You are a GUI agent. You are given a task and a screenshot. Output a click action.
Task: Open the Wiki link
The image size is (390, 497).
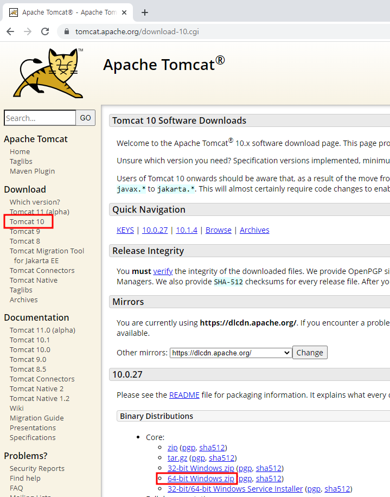17,408
